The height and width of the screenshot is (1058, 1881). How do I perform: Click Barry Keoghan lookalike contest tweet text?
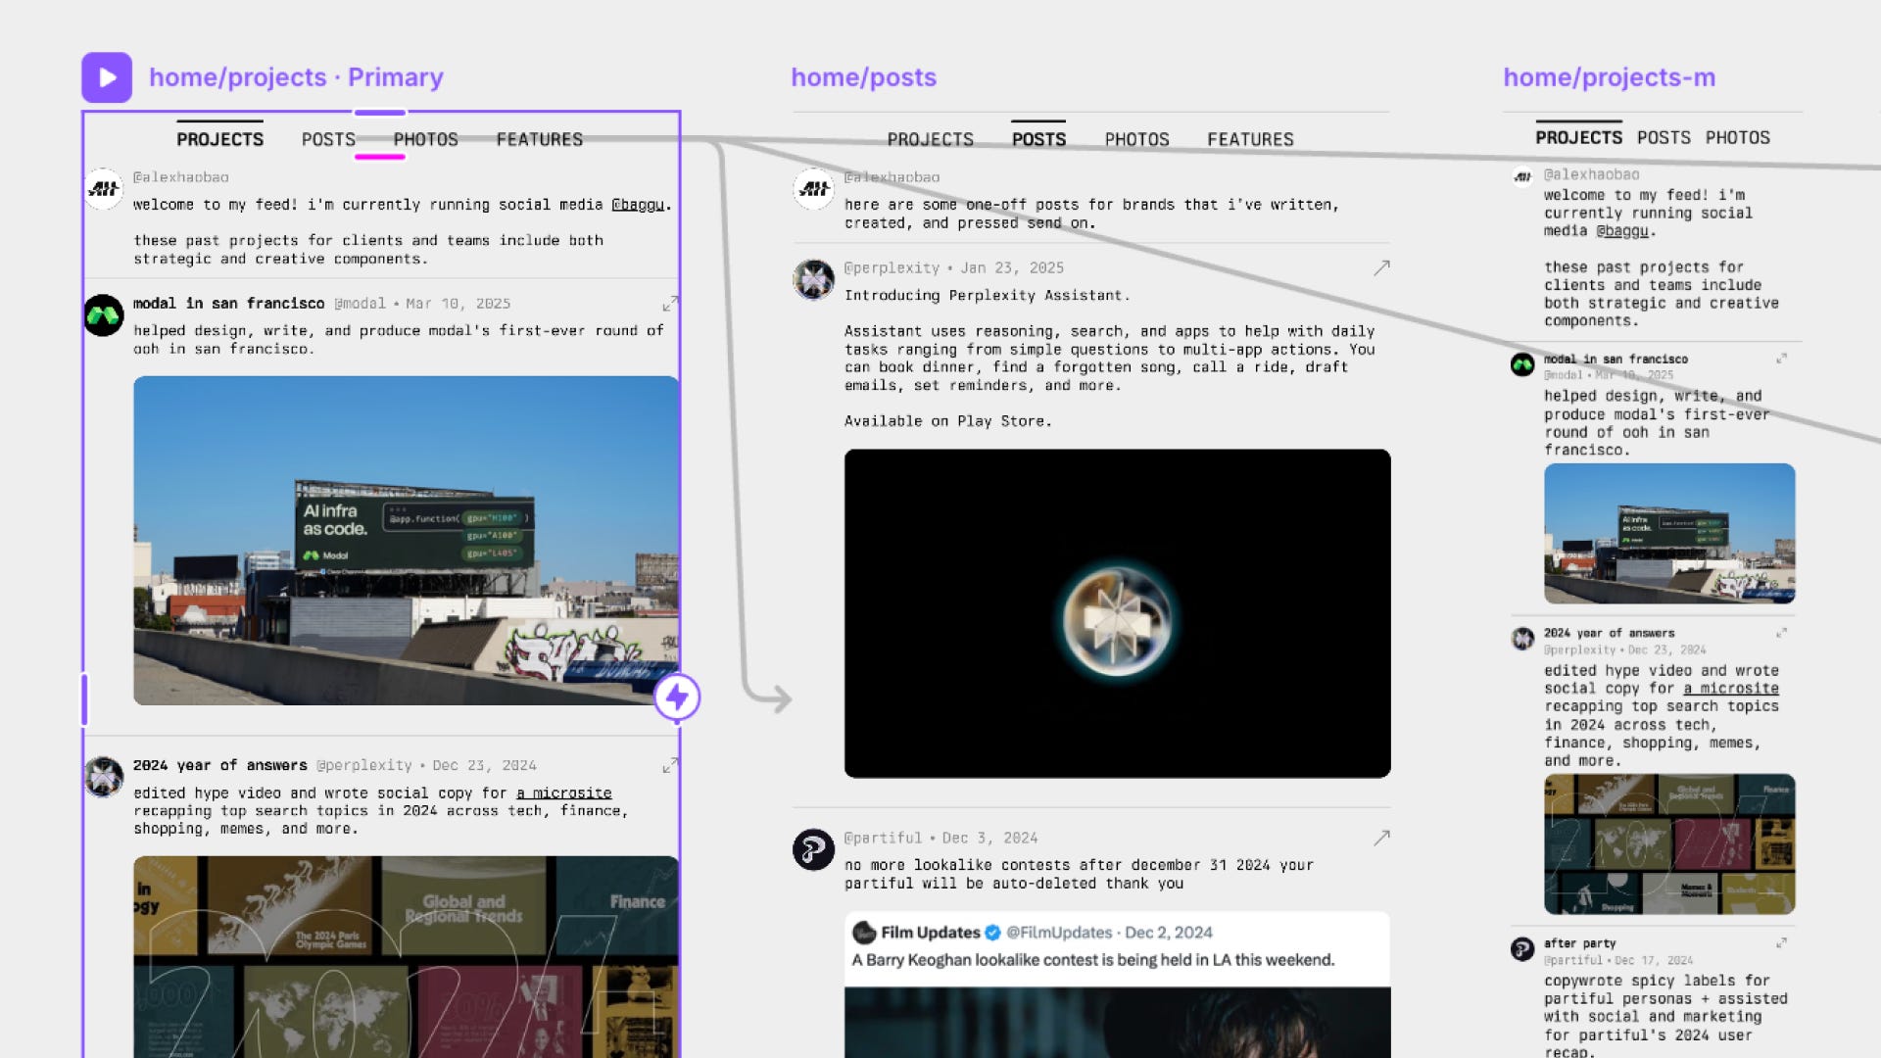(1093, 960)
